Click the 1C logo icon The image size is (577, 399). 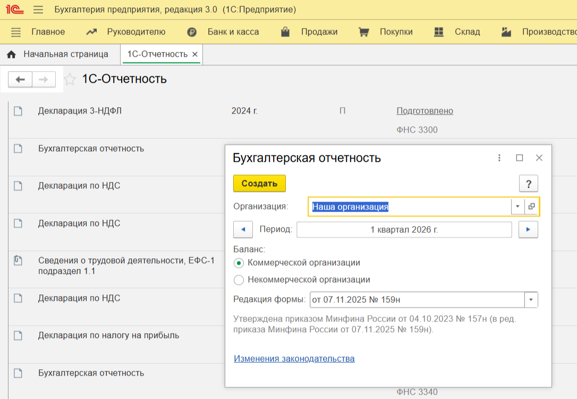coord(14,9)
